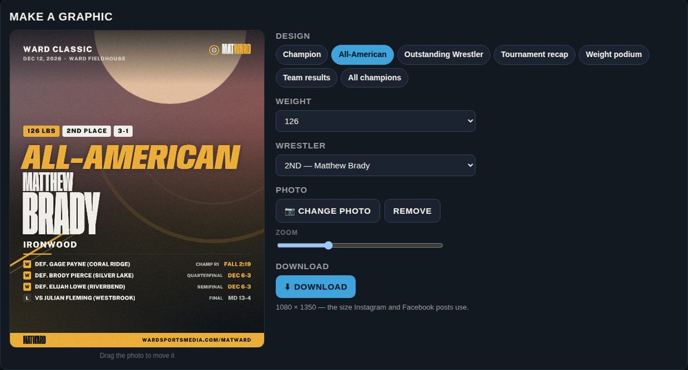Screen dimensions: 688x370
Task: Choose the All champions design
Action: (374, 78)
